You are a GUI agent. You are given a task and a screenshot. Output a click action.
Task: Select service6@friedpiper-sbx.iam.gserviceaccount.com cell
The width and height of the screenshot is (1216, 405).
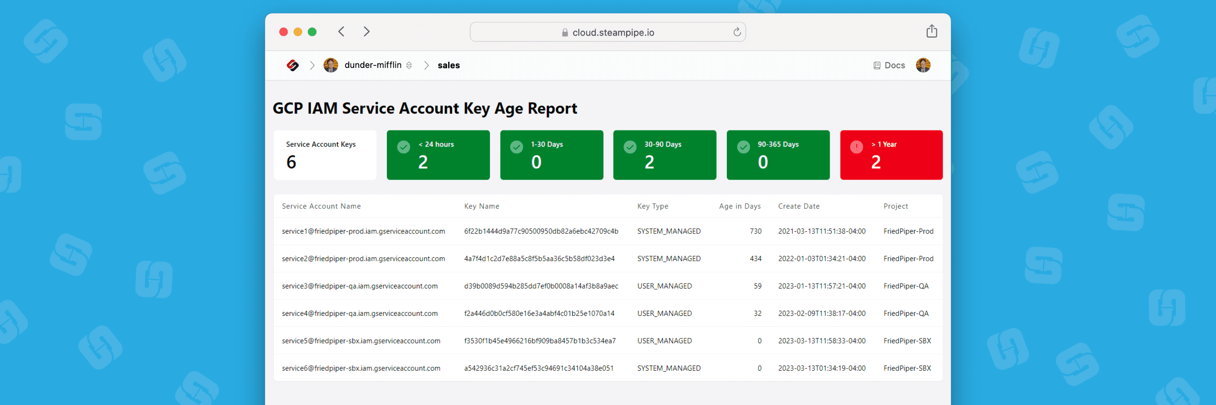coord(361,368)
